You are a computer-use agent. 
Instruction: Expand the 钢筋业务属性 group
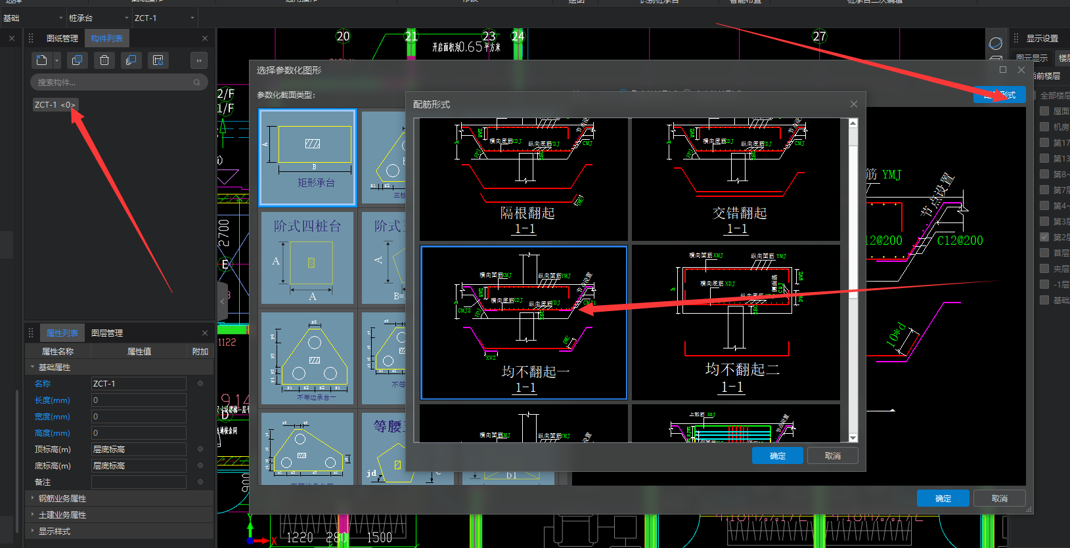tap(32, 498)
